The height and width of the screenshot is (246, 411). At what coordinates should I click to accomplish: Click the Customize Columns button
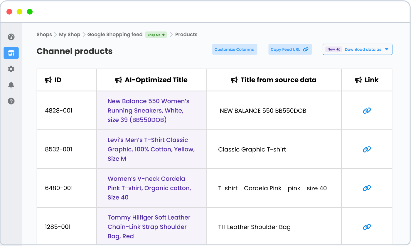[x=235, y=49]
